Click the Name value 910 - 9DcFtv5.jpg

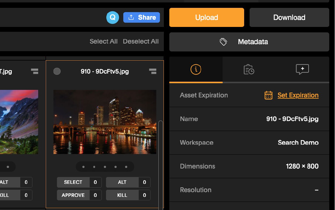(x=292, y=119)
